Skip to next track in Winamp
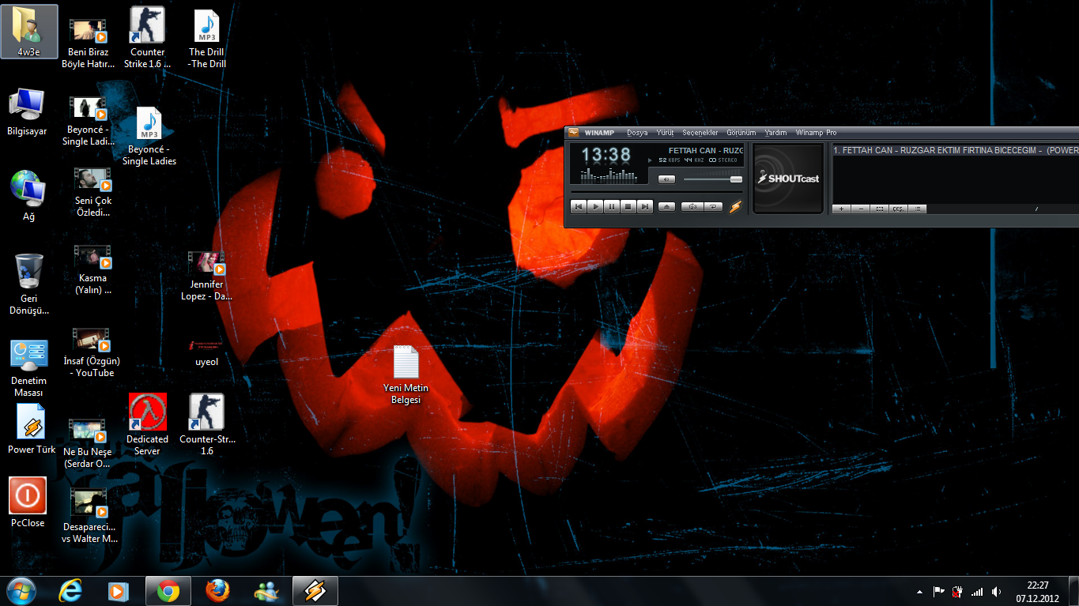1079x606 pixels. (x=645, y=207)
